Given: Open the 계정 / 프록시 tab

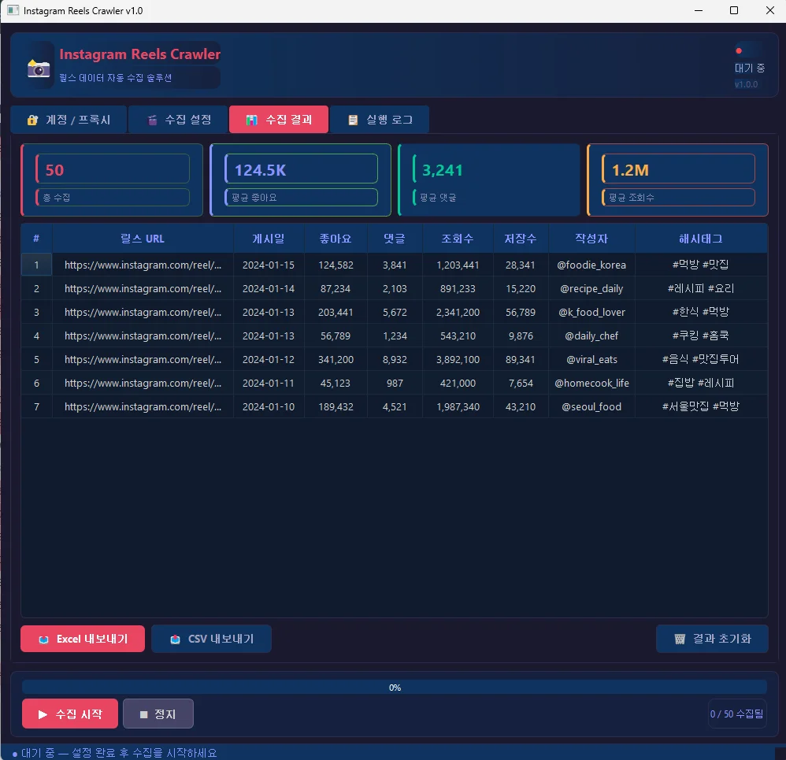Looking at the screenshot, I should (x=69, y=120).
